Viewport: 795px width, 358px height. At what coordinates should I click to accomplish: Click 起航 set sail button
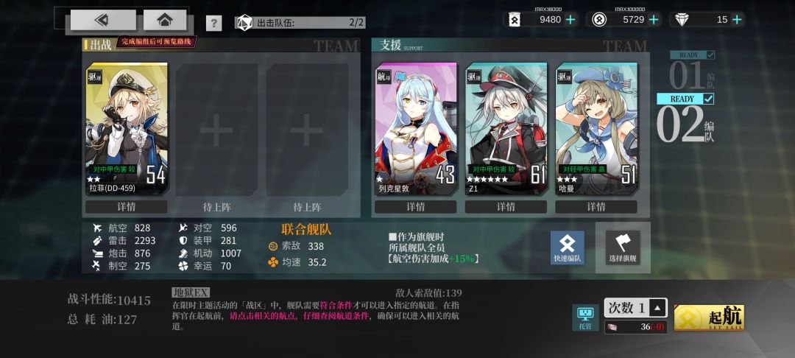tap(709, 318)
